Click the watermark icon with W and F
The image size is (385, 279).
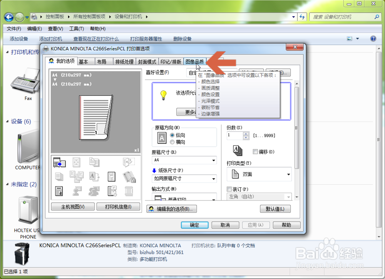click(x=112, y=177)
